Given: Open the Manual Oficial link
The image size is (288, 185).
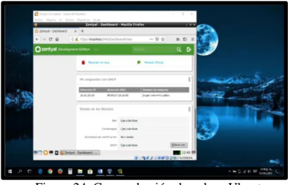Looking at the screenshot, I should (154, 63).
